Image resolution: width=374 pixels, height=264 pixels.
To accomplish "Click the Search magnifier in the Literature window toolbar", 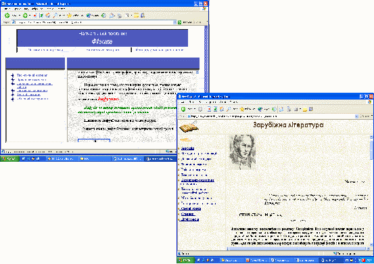I will pos(229,109).
